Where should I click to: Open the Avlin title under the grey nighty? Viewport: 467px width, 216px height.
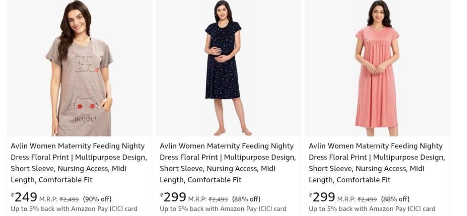(x=79, y=163)
